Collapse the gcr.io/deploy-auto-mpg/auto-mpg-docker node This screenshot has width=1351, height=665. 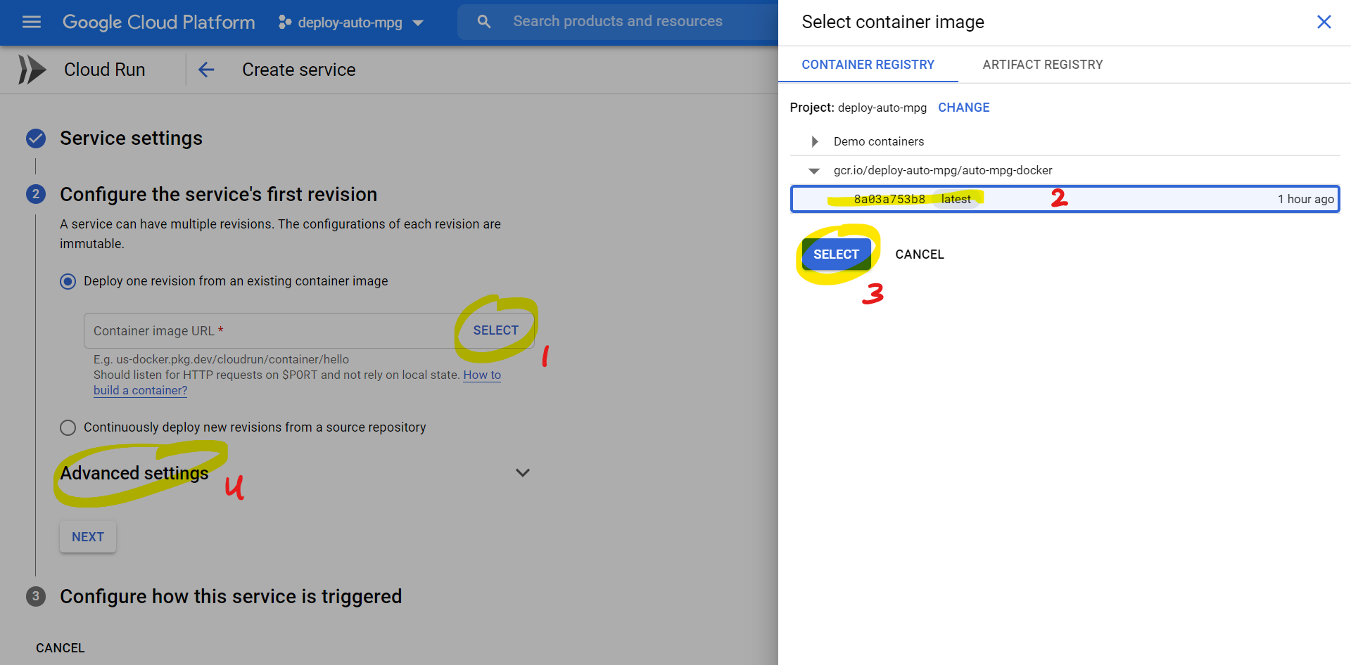point(815,171)
